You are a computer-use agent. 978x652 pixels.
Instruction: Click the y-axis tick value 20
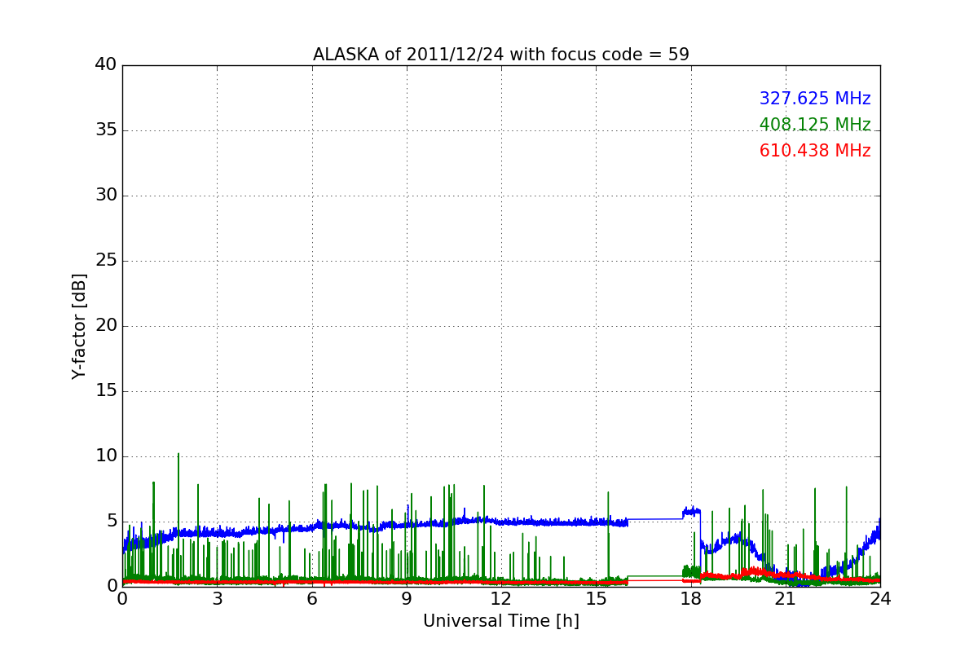click(106, 326)
